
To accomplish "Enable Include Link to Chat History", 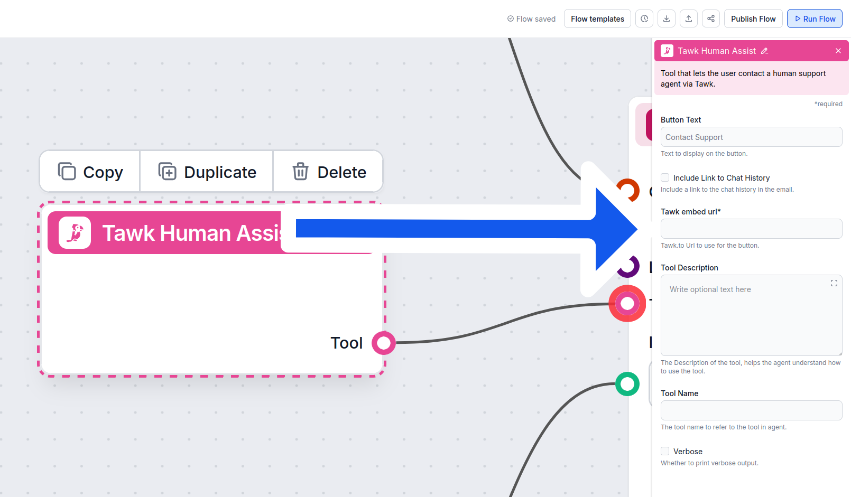I will tap(665, 177).
